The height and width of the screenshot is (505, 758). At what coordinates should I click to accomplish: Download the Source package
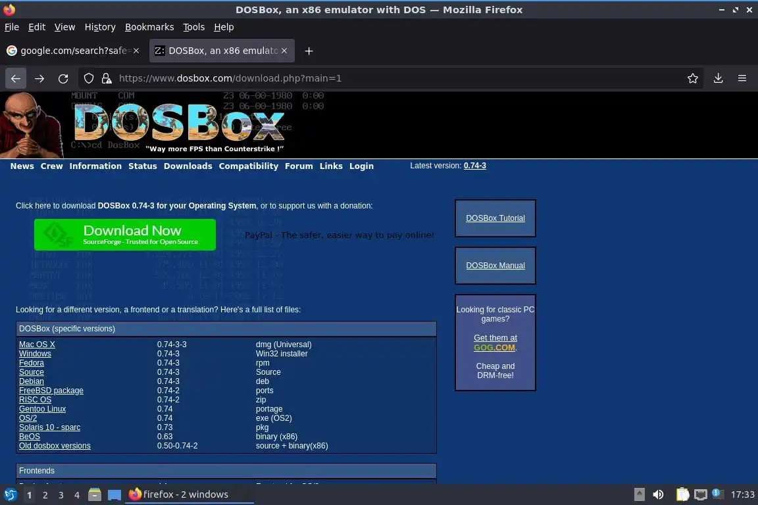pyautogui.click(x=32, y=372)
